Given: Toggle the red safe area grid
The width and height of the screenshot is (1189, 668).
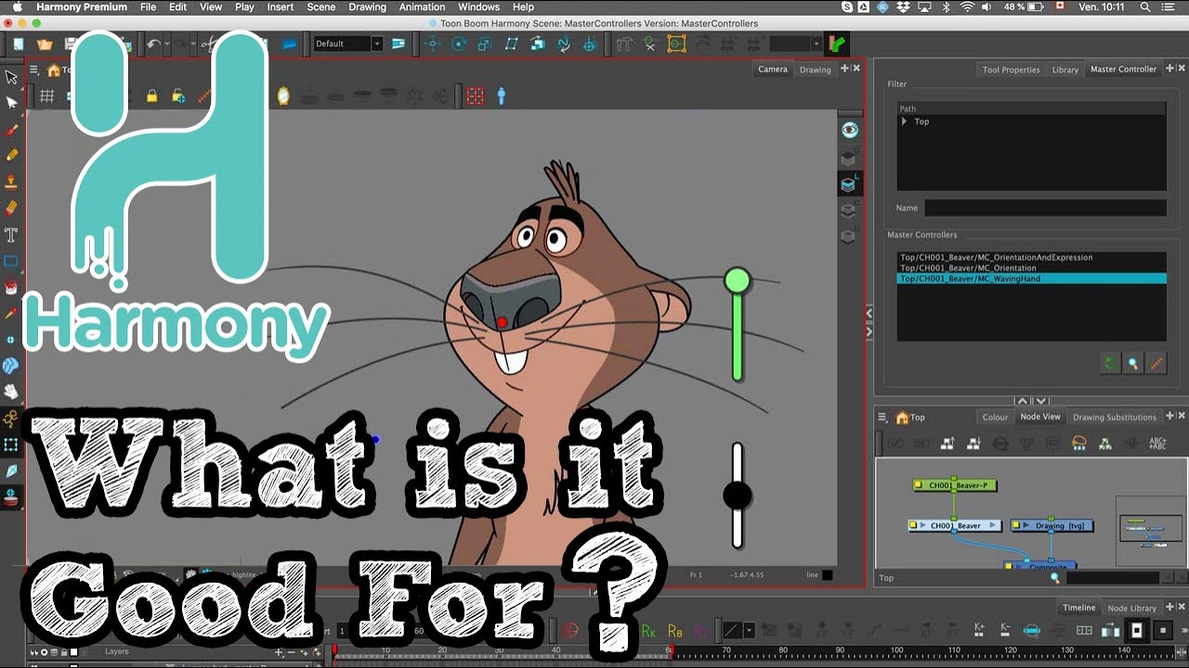Looking at the screenshot, I should click(475, 96).
